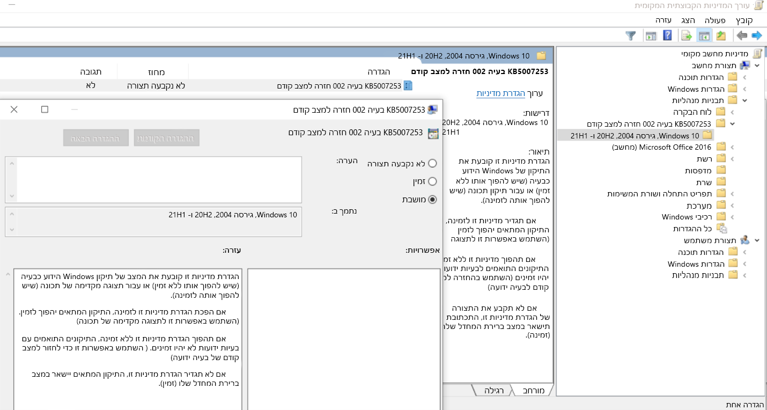This screenshot has height=410, width=767.
Task: Open the הצג menu
Action: click(688, 20)
